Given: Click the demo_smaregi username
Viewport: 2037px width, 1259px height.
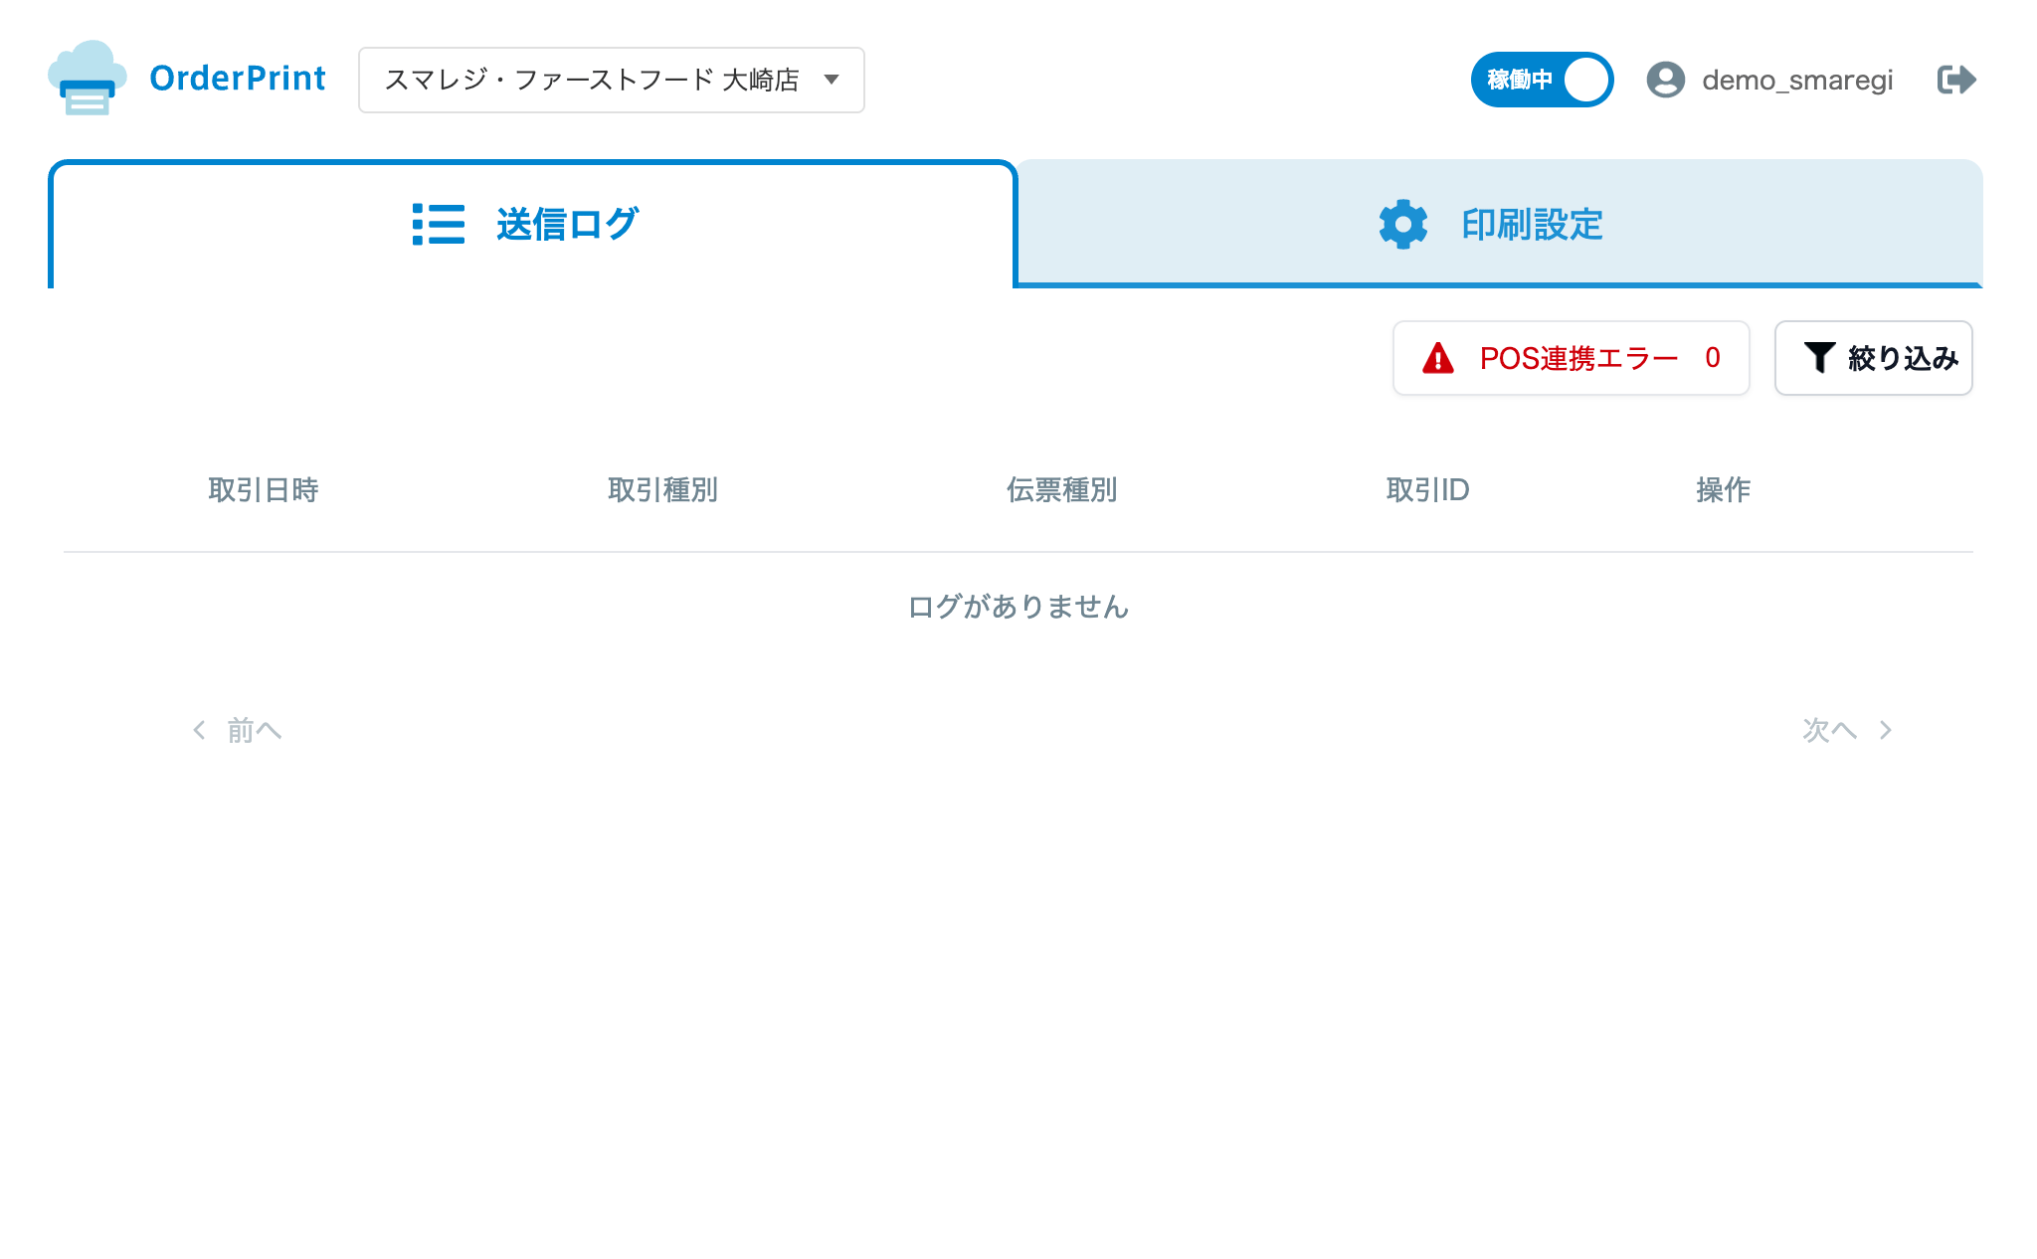Looking at the screenshot, I should click(x=1797, y=80).
